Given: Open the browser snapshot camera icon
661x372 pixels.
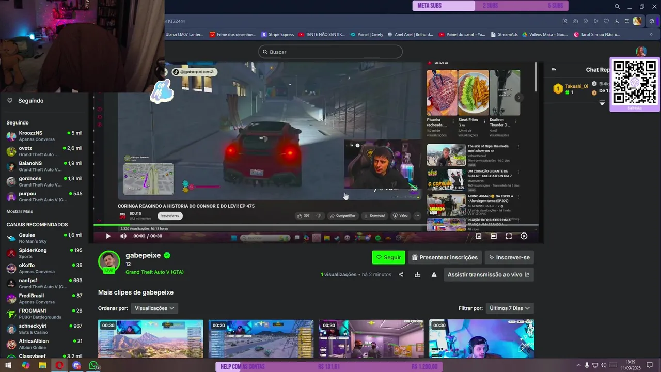Looking at the screenshot, I should point(575,21).
